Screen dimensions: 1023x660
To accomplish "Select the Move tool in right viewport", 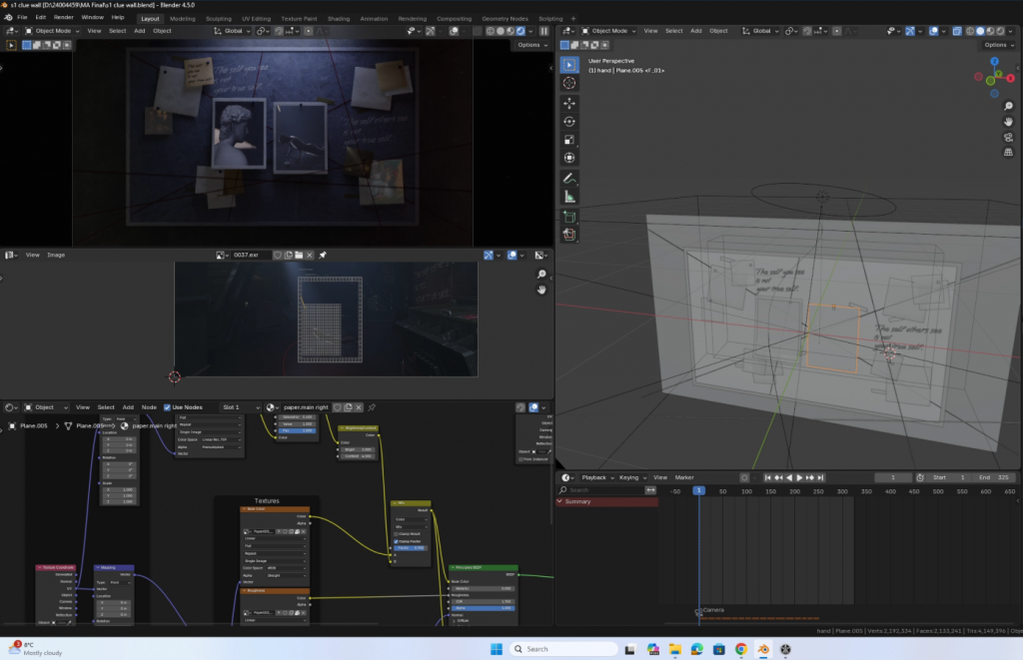I will pos(569,103).
